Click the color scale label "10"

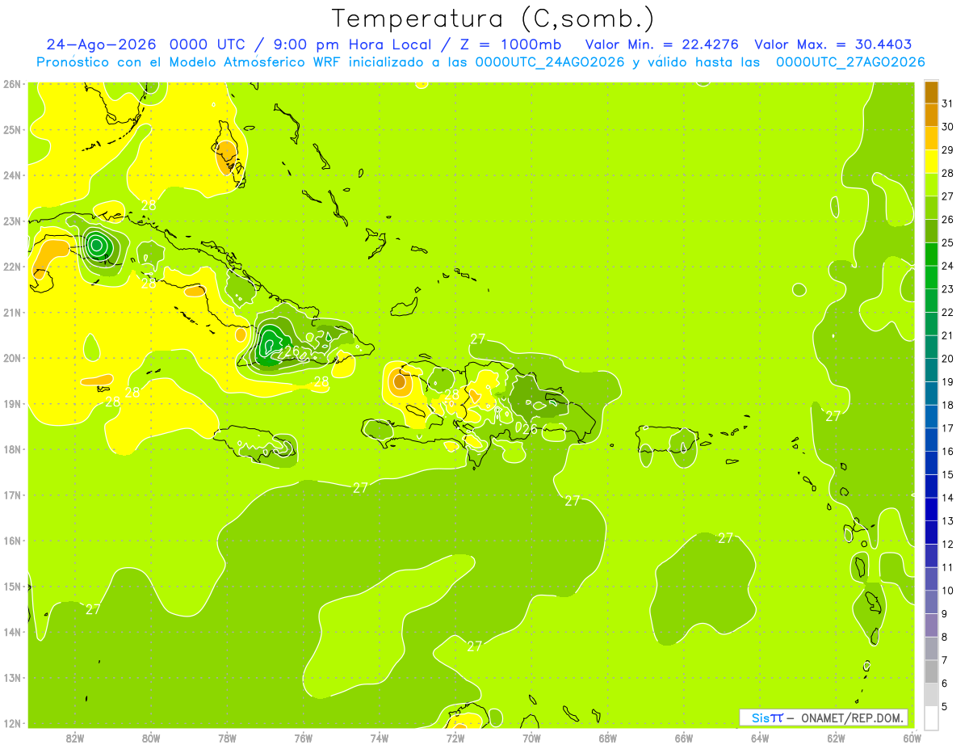(x=948, y=591)
